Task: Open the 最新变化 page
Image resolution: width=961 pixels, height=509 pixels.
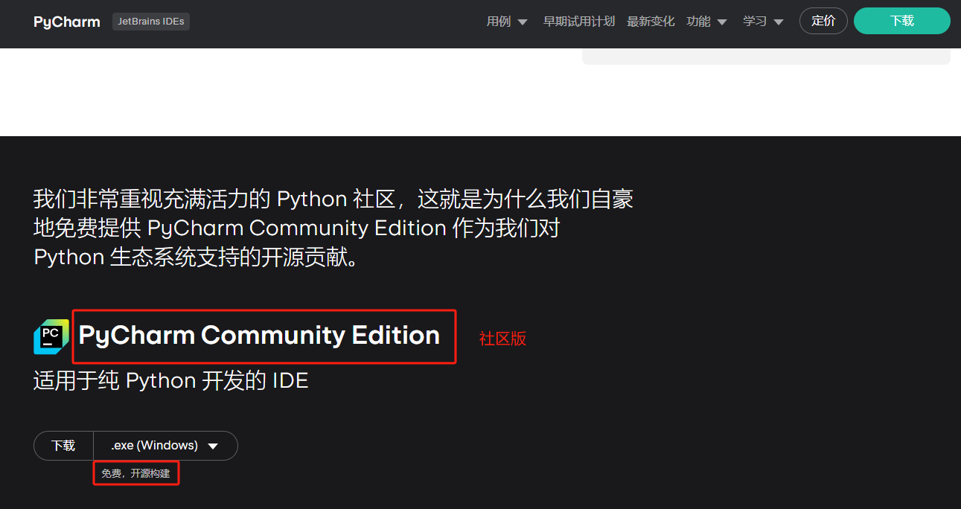Action: pos(651,22)
